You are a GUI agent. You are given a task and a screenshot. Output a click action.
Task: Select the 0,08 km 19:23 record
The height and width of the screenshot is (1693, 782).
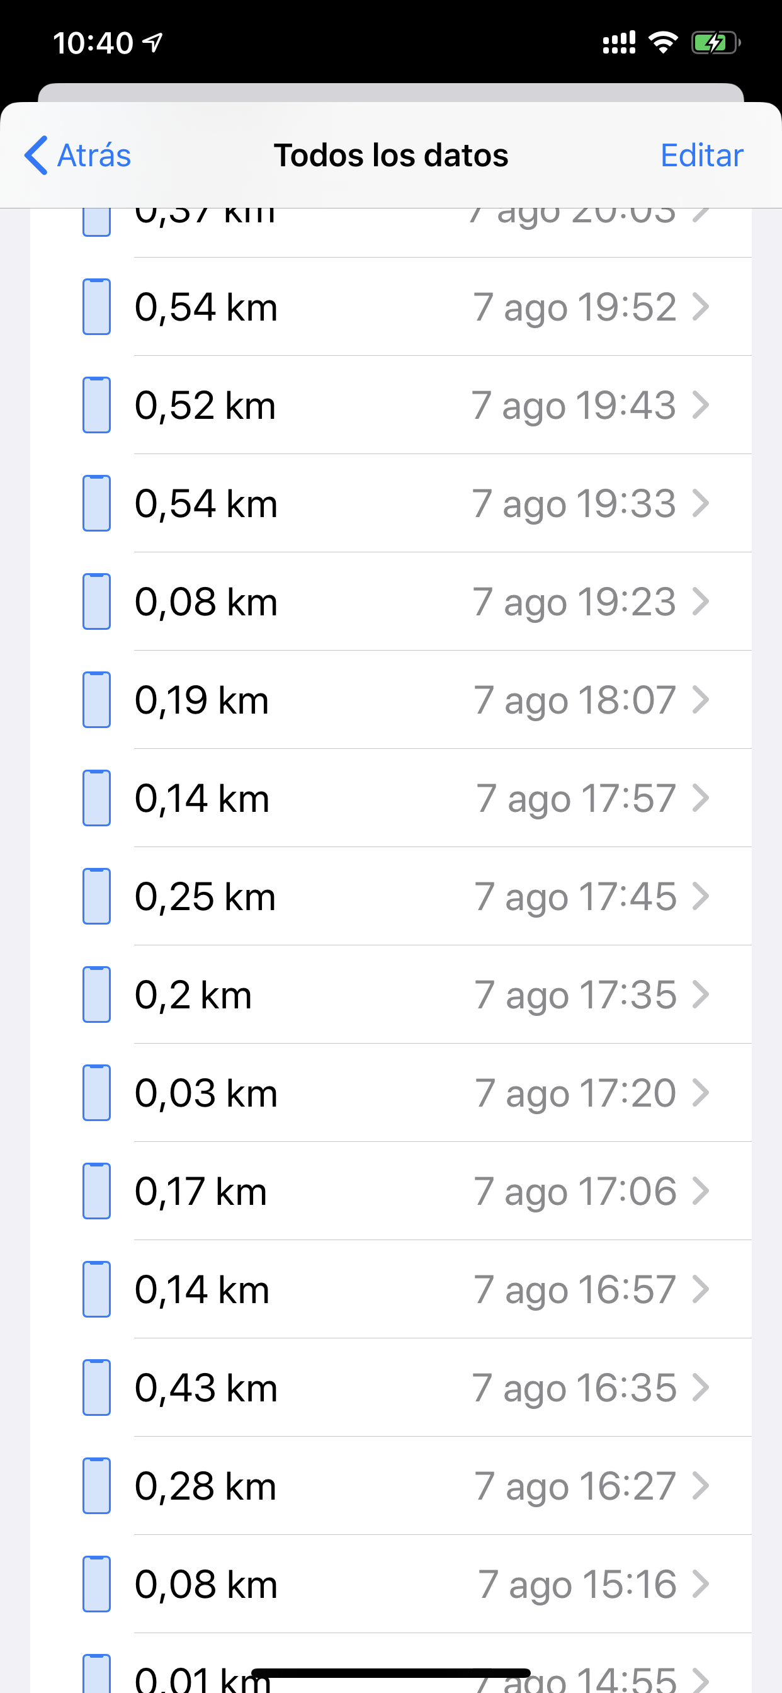(x=421, y=602)
